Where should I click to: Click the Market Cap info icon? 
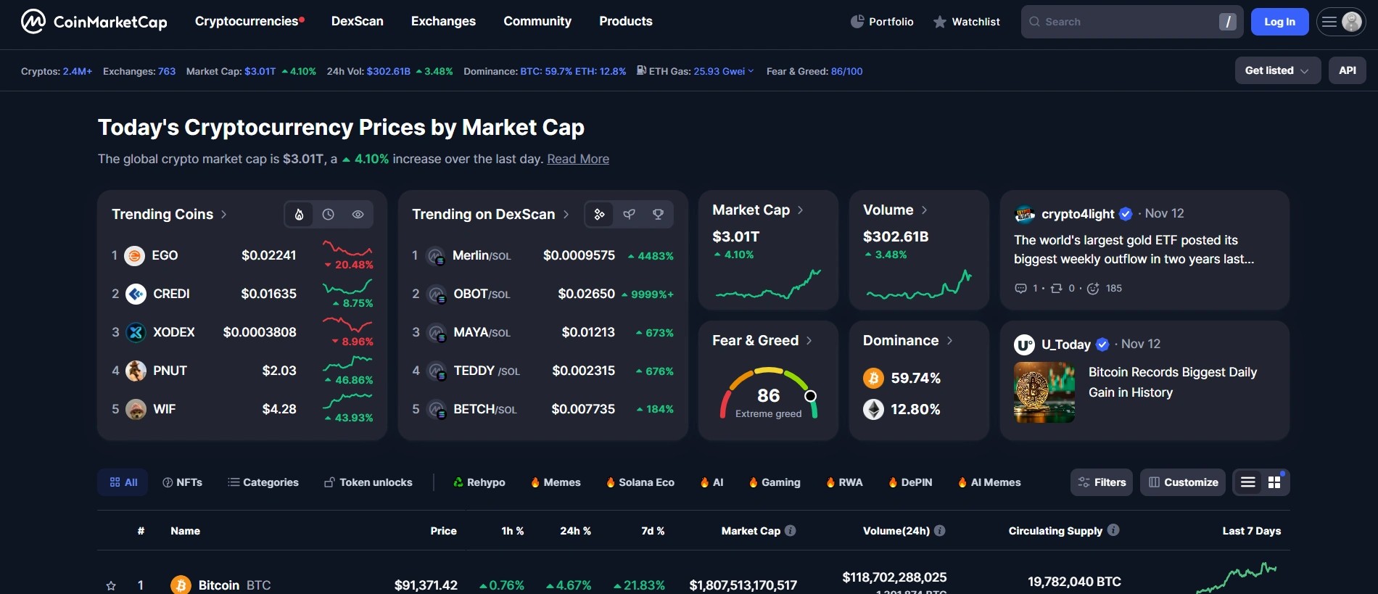click(x=791, y=531)
